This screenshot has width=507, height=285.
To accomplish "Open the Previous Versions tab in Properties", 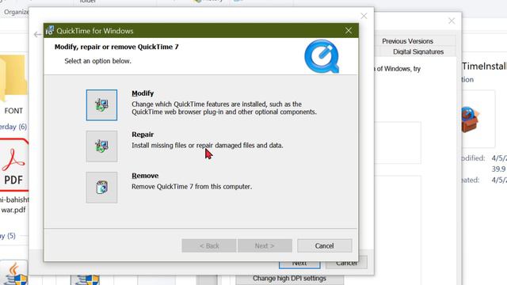I will (x=407, y=41).
